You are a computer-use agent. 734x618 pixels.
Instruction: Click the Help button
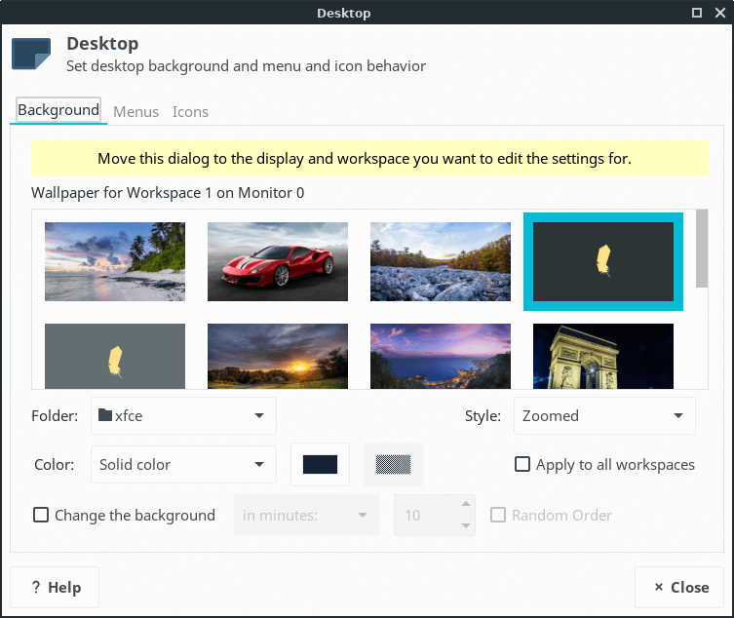tap(55, 588)
